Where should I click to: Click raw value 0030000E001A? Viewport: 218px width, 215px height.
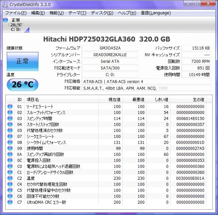(190, 178)
